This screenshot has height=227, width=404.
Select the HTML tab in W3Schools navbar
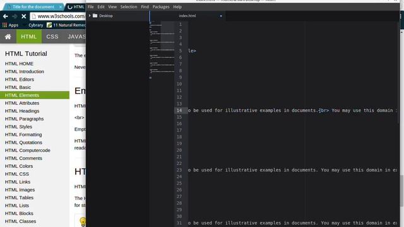(x=29, y=37)
